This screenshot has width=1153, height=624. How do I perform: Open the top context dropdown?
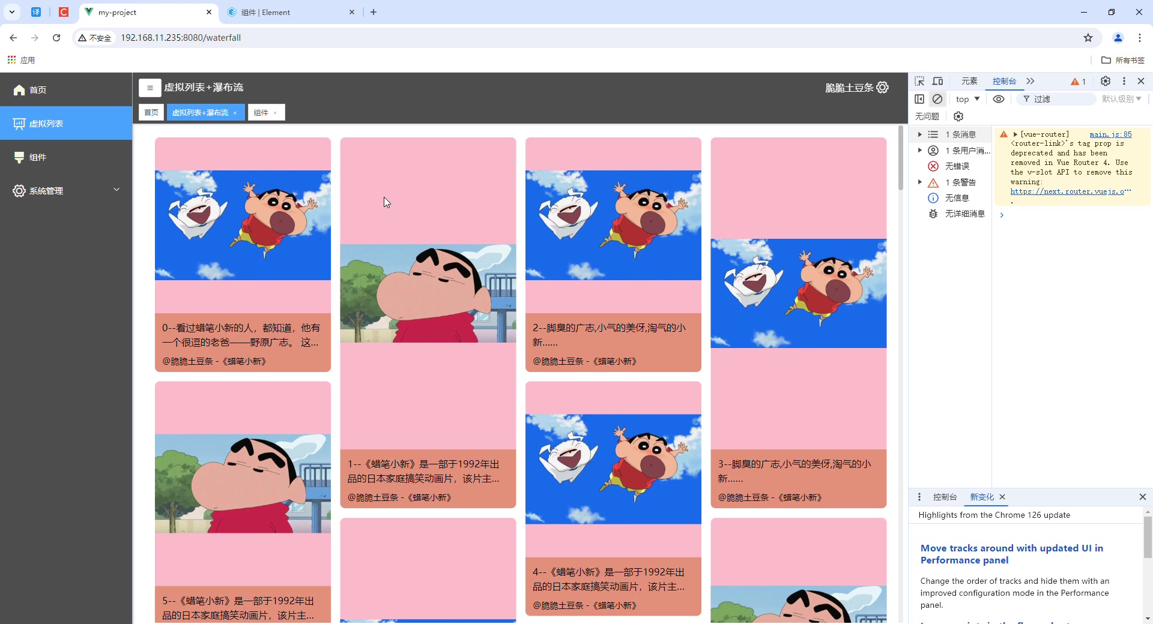pyautogui.click(x=967, y=99)
